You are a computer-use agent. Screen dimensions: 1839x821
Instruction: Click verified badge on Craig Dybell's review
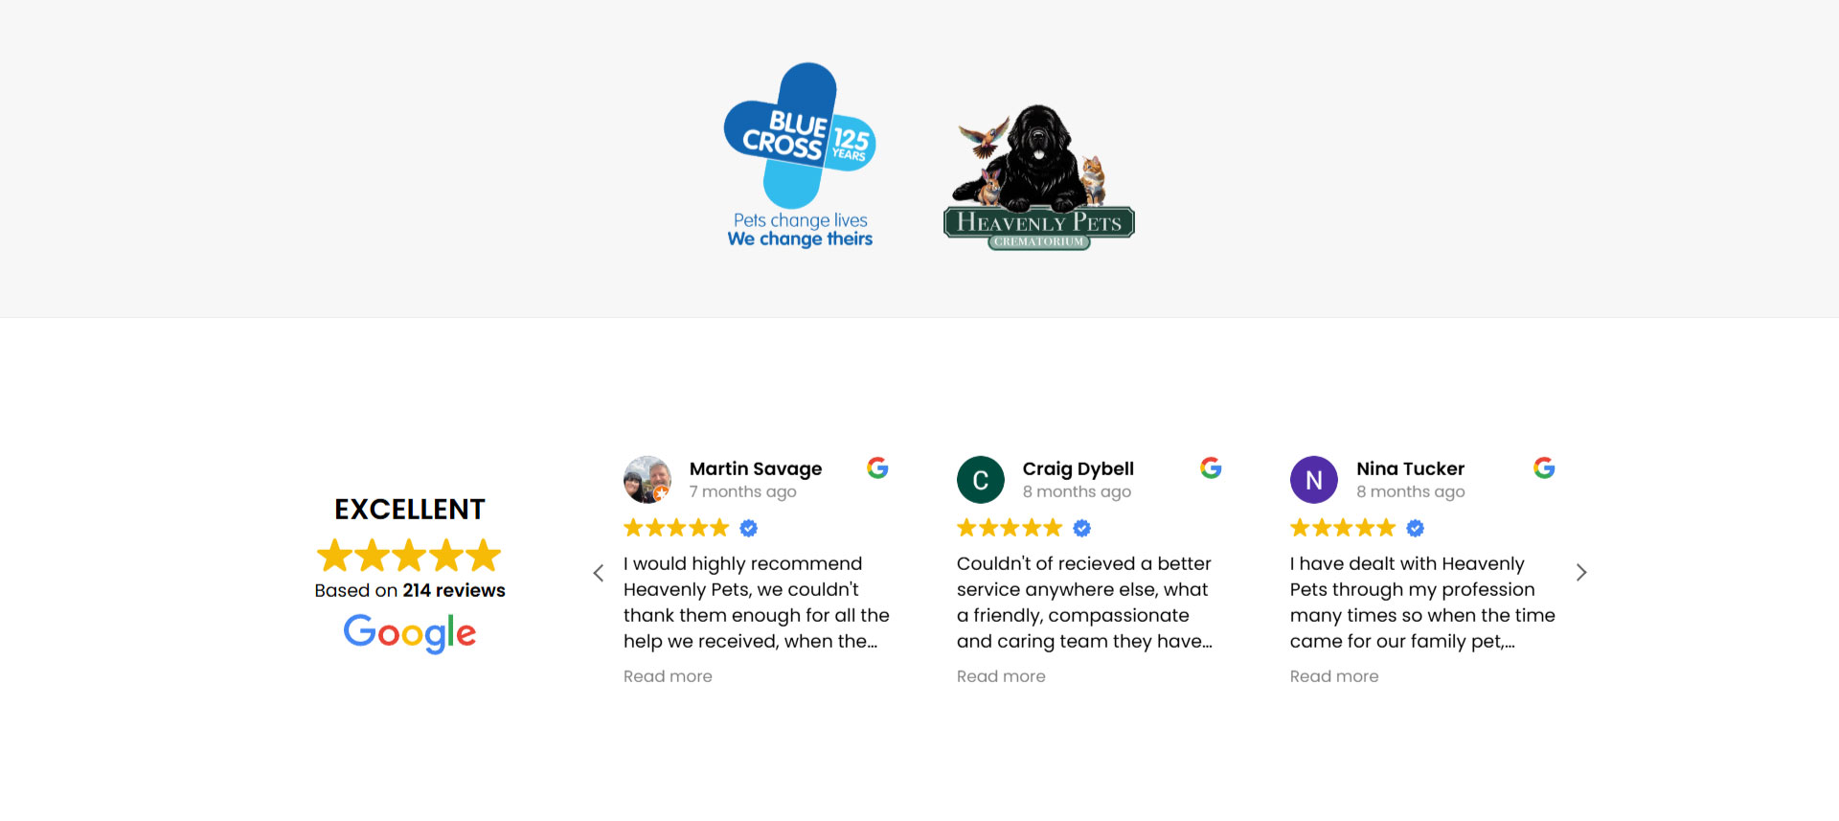1082,528
